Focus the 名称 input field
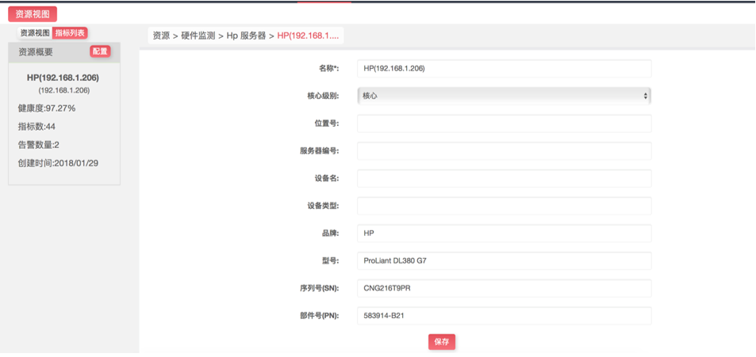The width and height of the screenshot is (756, 357). click(504, 69)
